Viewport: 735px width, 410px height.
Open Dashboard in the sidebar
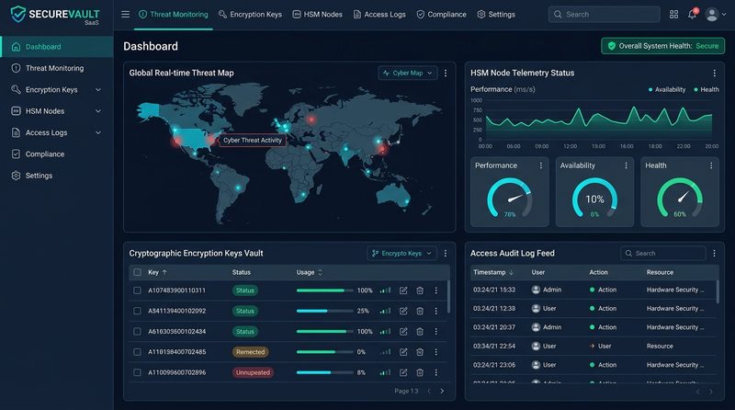(x=57, y=47)
